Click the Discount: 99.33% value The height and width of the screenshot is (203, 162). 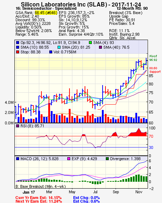[x=30, y=20]
